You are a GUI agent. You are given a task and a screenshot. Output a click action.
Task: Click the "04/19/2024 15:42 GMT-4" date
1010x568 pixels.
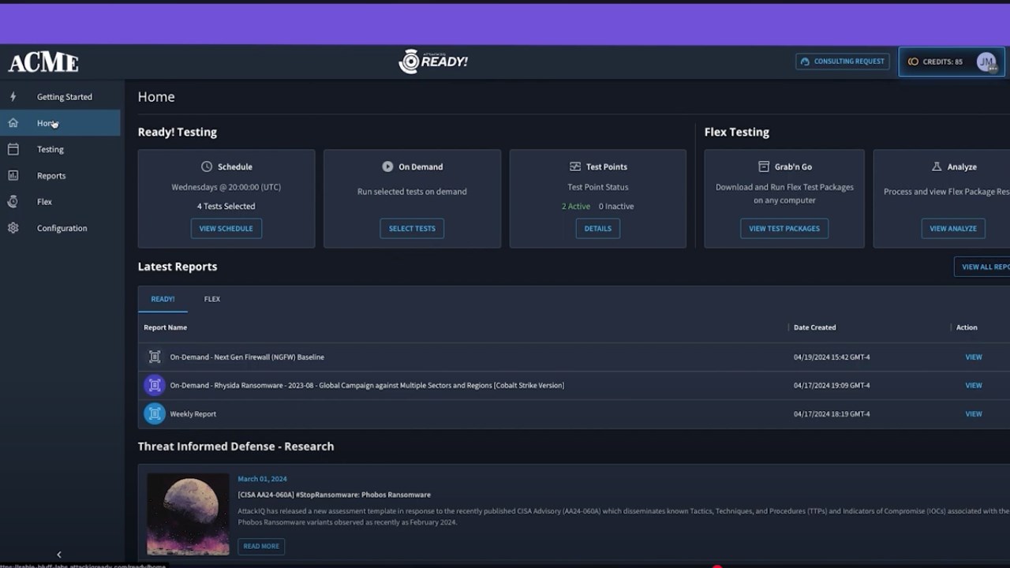point(832,357)
